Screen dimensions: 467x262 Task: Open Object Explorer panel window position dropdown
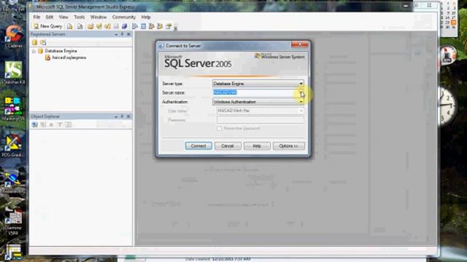(x=116, y=116)
